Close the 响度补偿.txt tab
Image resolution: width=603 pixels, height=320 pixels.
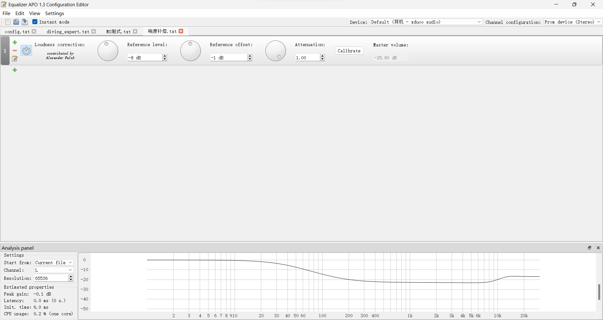[181, 31]
